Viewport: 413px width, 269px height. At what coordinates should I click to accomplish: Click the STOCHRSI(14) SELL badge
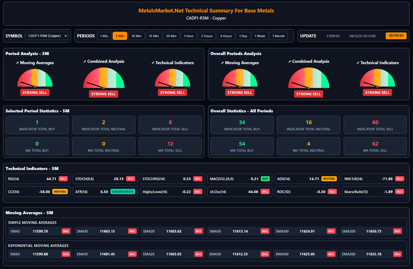point(198,179)
